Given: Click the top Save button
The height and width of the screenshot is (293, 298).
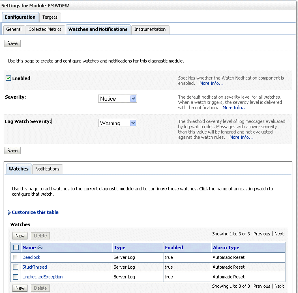Looking at the screenshot, I should (13, 43).
